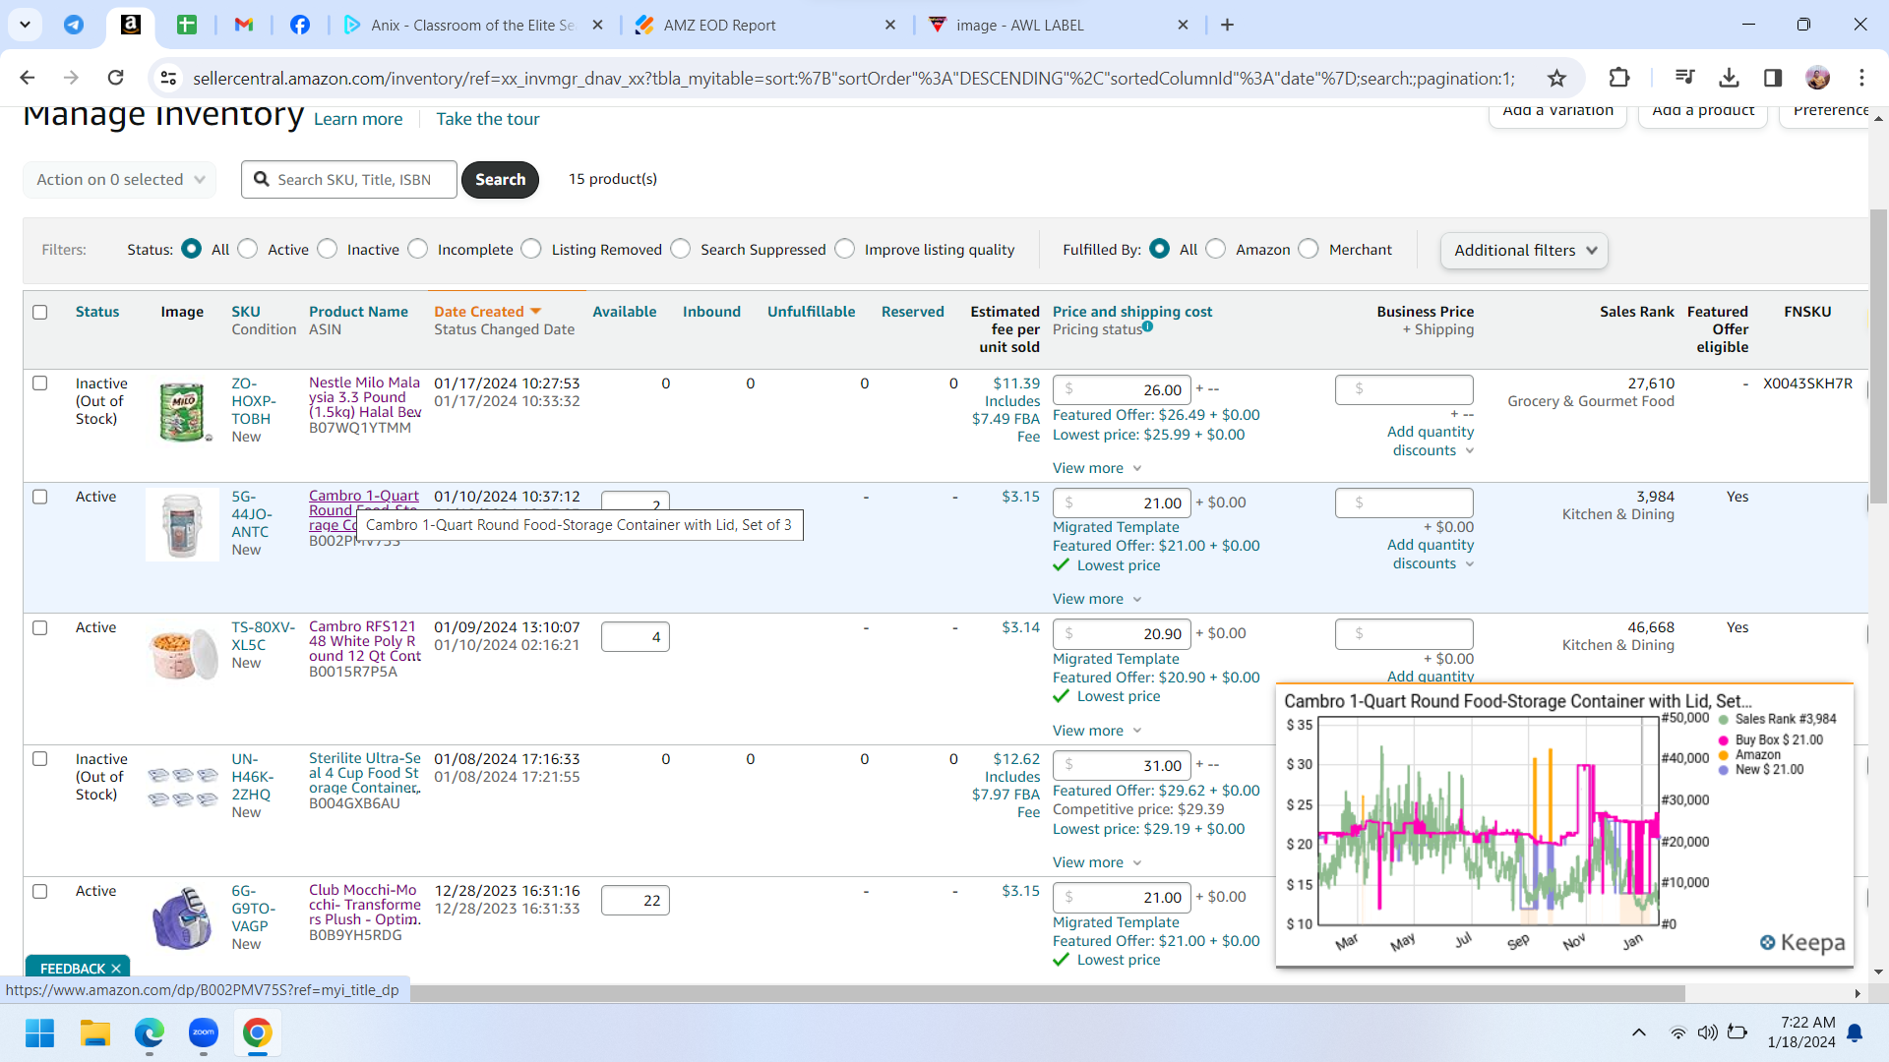The image size is (1889, 1062).
Task: Open the Sterilite Ultra-Seal product link
Action: click(x=365, y=773)
